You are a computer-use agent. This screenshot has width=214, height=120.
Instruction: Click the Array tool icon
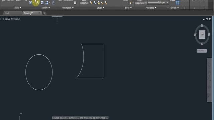[47, 3]
